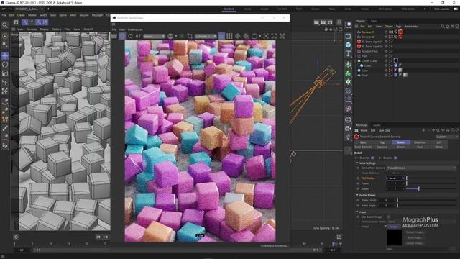The width and height of the screenshot is (460, 259).
Task: Step to previous keyframe on timeline
Action: click(106, 237)
